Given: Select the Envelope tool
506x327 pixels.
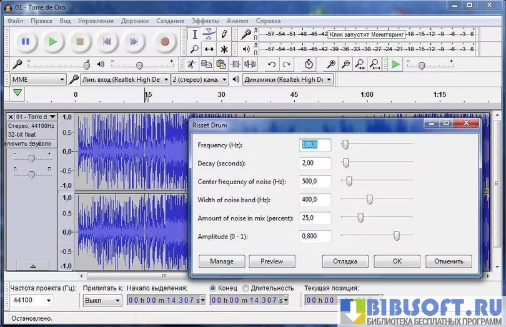Looking at the screenshot, I should [x=209, y=34].
